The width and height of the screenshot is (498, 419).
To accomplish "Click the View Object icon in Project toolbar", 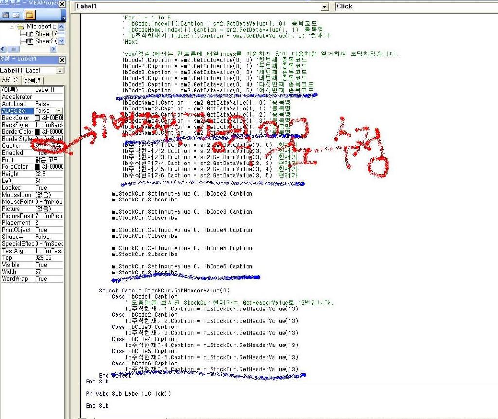I will 17,15.
